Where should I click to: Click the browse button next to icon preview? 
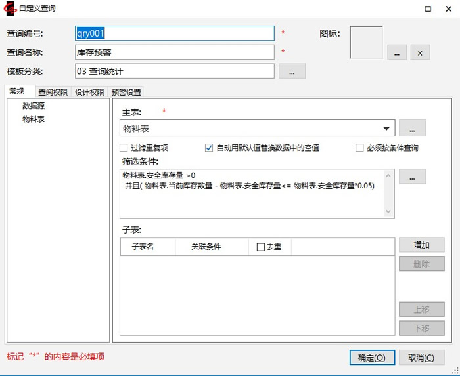(396, 52)
